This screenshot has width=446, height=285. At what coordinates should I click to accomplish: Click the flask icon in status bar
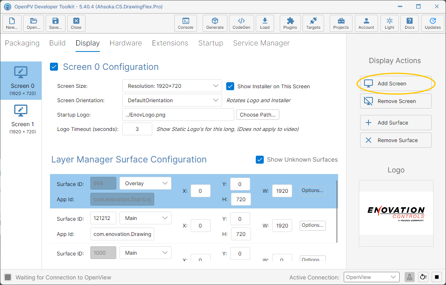(409, 277)
